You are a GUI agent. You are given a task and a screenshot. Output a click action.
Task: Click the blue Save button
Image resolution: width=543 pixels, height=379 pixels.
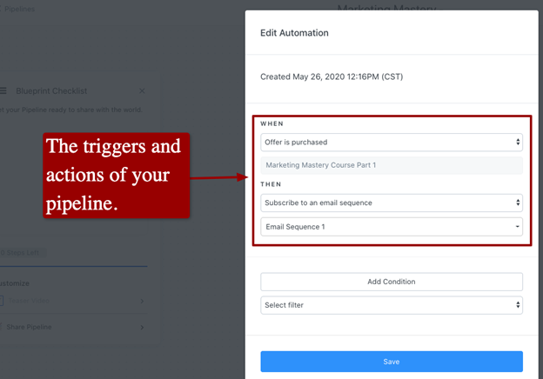click(392, 362)
